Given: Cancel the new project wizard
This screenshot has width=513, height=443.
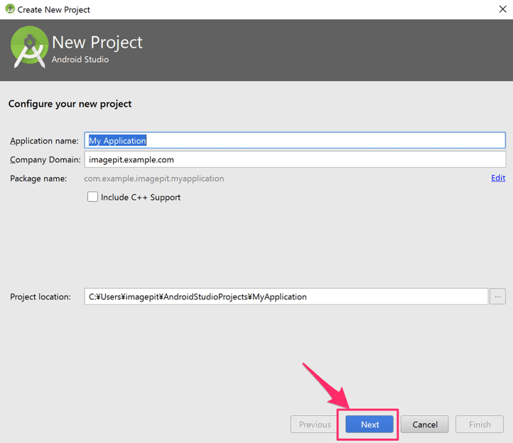Looking at the screenshot, I should point(425,425).
